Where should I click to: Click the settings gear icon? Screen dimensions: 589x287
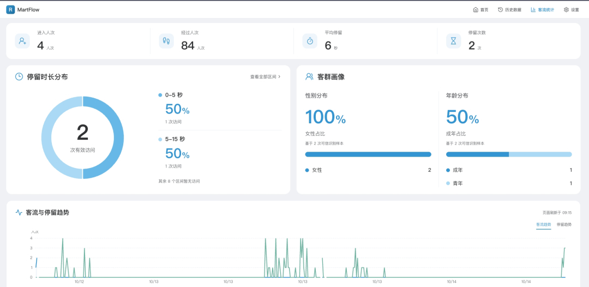pyautogui.click(x=566, y=10)
